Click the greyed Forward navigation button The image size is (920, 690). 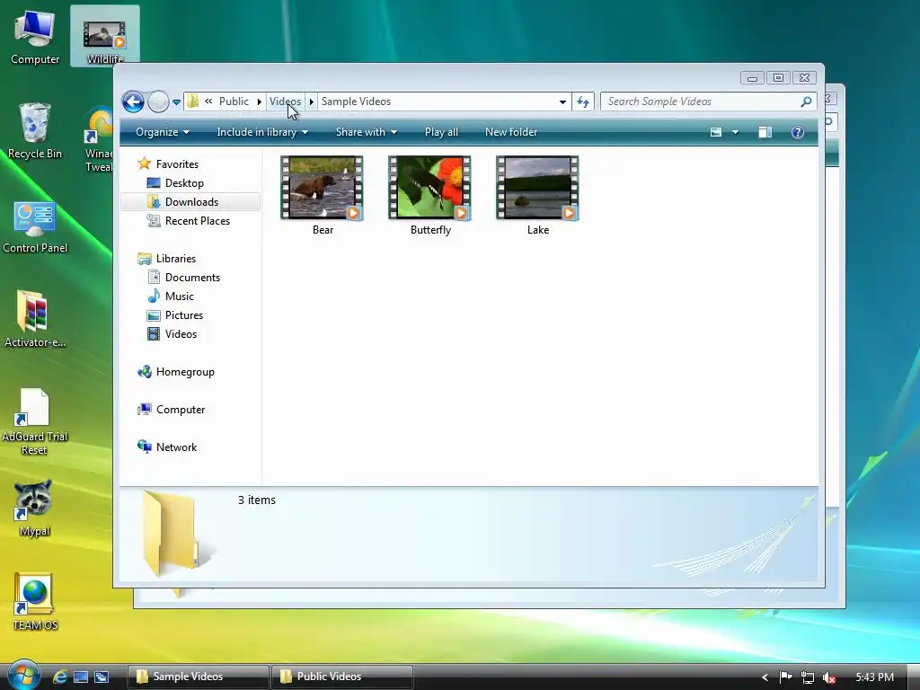click(x=158, y=102)
